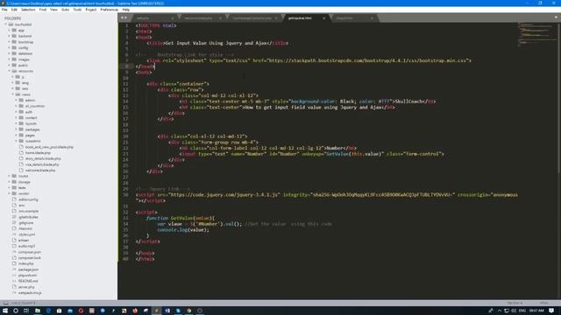The height and width of the screenshot is (315, 561).
Task: Collapse the views folder arrow
Action: pyautogui.click(x=13, y=94)
